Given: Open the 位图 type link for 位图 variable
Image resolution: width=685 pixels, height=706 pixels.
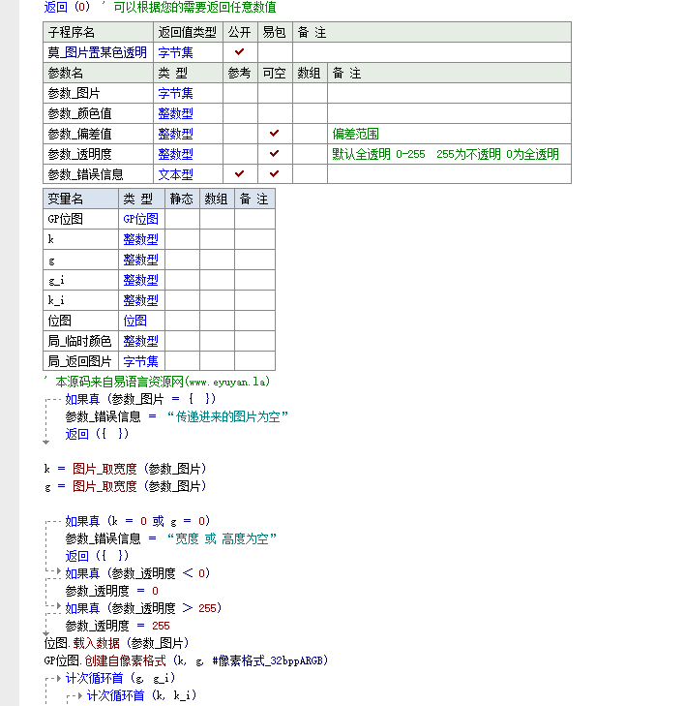Looking at the screenshot, I should click(134, 321).
